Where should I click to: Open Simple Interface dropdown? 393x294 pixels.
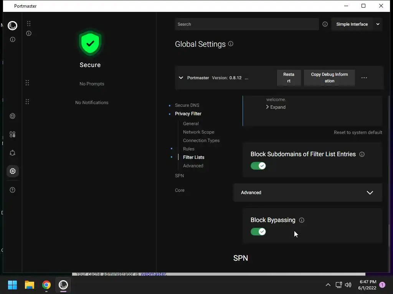coord(357,24)
